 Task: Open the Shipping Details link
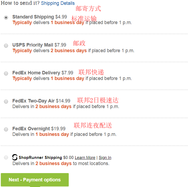point(58,3)
